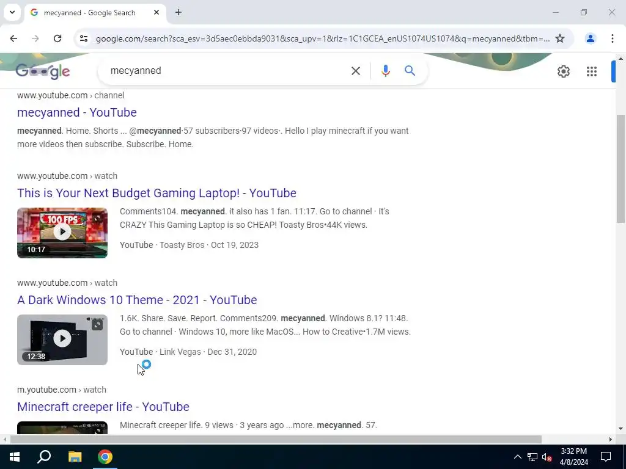Click the vertical scrollbar down arrow
This screenshot has height=469, width=626.
[x=620, y=429]
